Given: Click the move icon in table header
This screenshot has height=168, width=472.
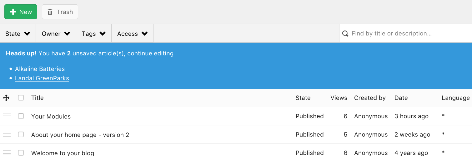Looking at the screenshot, I should pos(6,98).
